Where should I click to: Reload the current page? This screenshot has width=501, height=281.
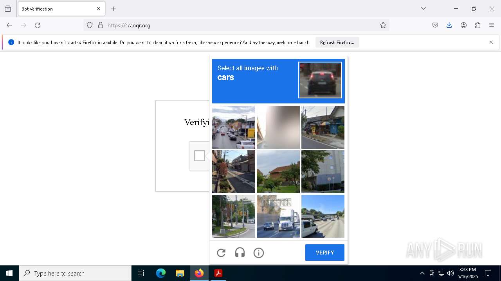coord(38,25)
